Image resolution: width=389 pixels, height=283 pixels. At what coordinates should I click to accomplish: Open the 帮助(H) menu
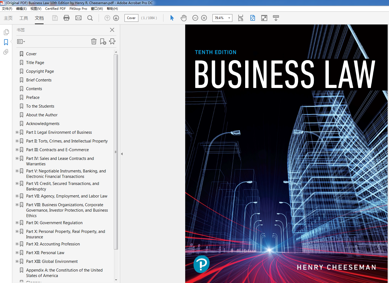pyautogui.click(x=112, y=9)
